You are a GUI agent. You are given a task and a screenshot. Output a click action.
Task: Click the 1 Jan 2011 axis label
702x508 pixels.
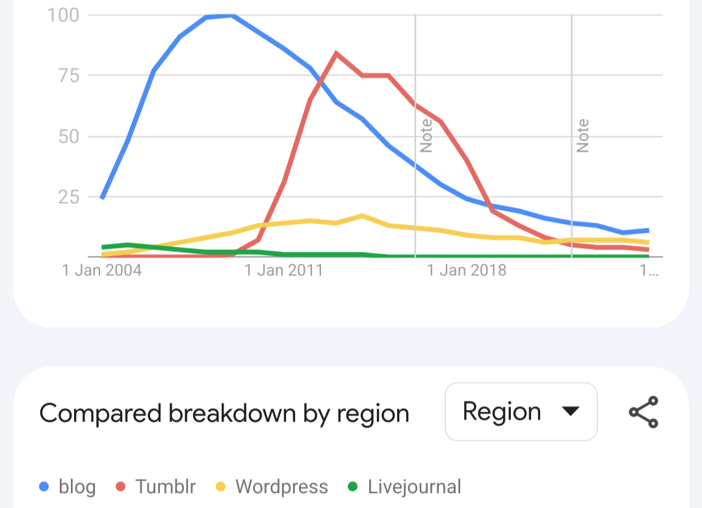coord(283,270)
